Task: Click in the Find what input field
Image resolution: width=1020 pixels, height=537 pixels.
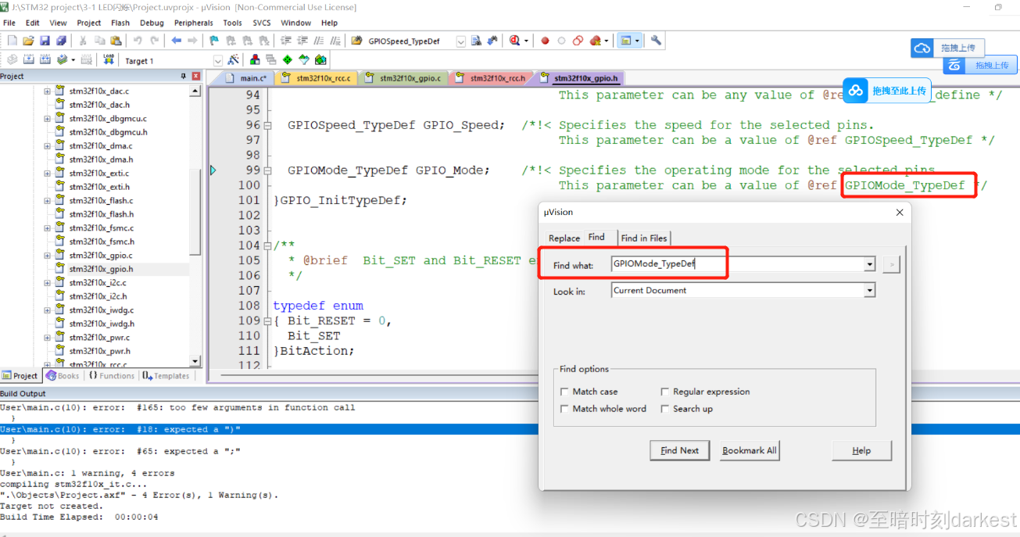Action: coord(737,264)
